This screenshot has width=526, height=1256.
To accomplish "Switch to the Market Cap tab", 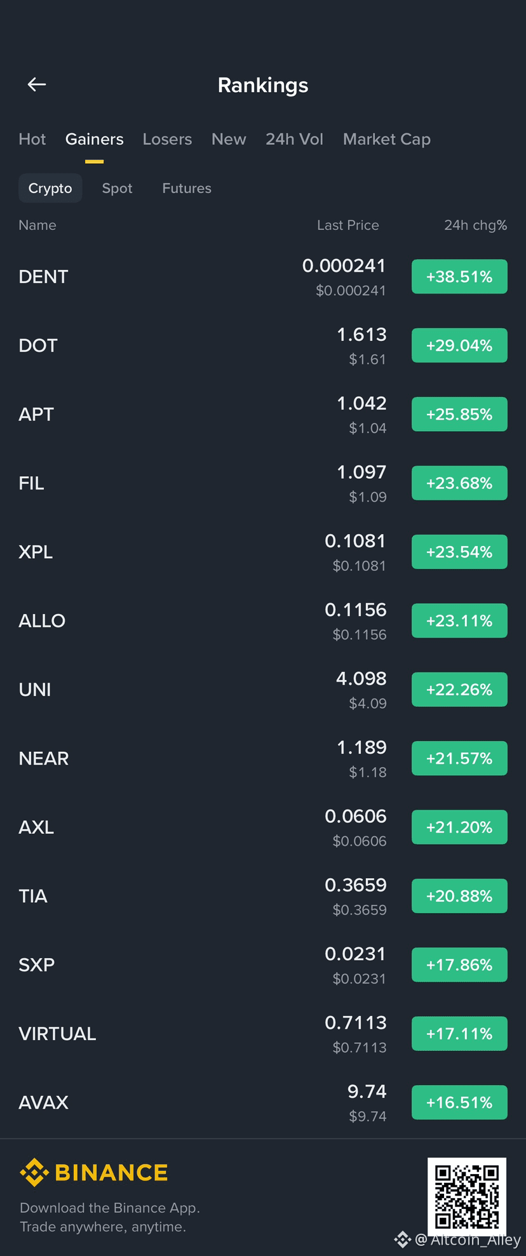I will [x=387, y=139].
